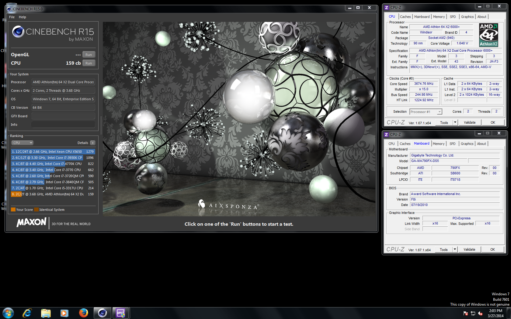Image resolution: width=511 pixels, height=319 pixels.
Task: Open Windows Explorer folder taskbar icon
Action: click(x=46, y=313)
